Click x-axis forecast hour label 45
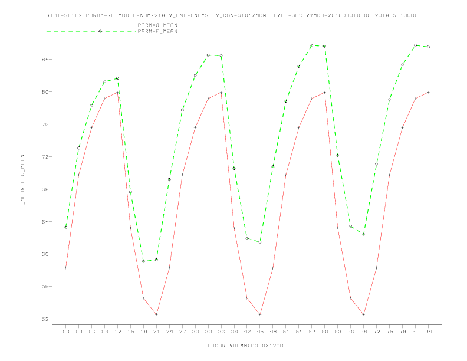Screen dimensions: 467x361 pos(260,332)
